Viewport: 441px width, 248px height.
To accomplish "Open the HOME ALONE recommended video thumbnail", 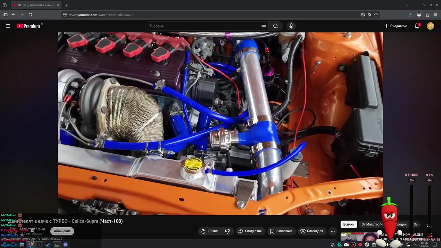I will point(360,237).
